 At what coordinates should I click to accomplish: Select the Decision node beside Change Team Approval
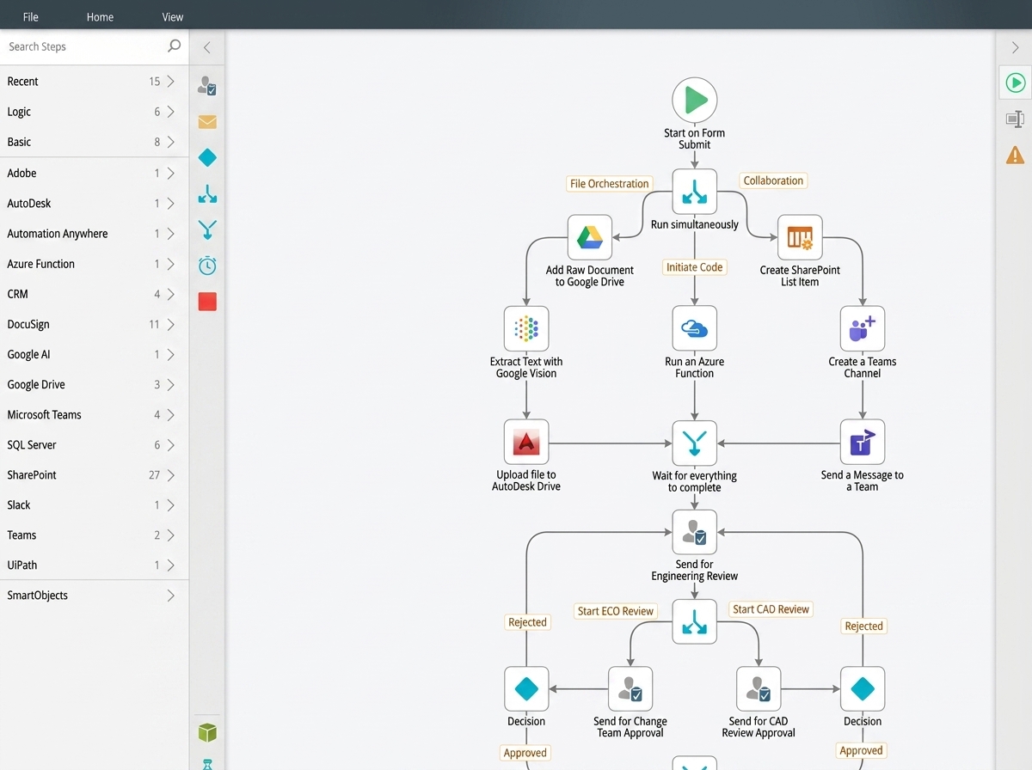pyautogui.click(x=526, y=689)
